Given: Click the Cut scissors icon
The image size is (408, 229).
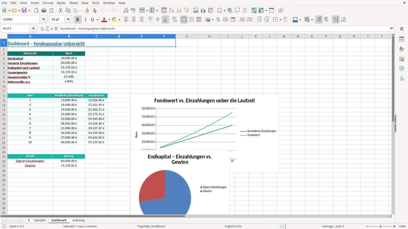Looking at the screenshot, I should click(61, 11).
